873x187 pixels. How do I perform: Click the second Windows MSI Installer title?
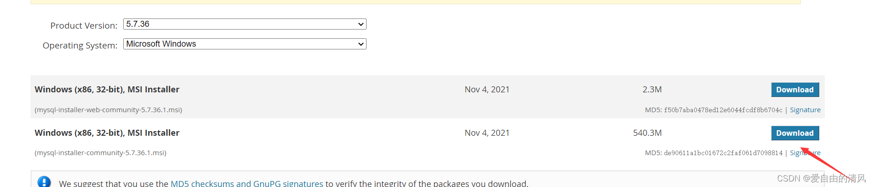coord(107,133)
